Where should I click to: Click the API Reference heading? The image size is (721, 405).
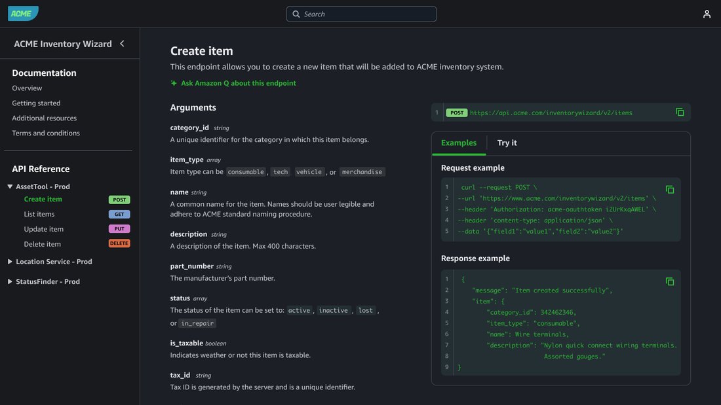coord(41,169)
